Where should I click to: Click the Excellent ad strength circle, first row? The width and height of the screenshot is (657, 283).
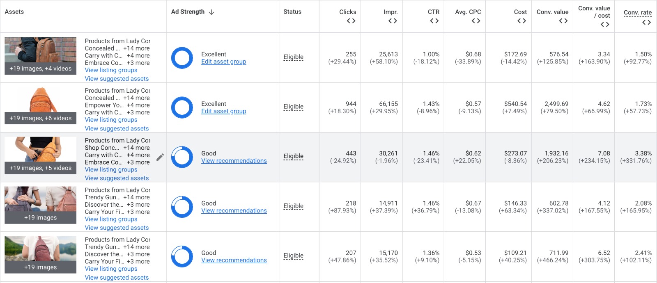coord(182,58)
